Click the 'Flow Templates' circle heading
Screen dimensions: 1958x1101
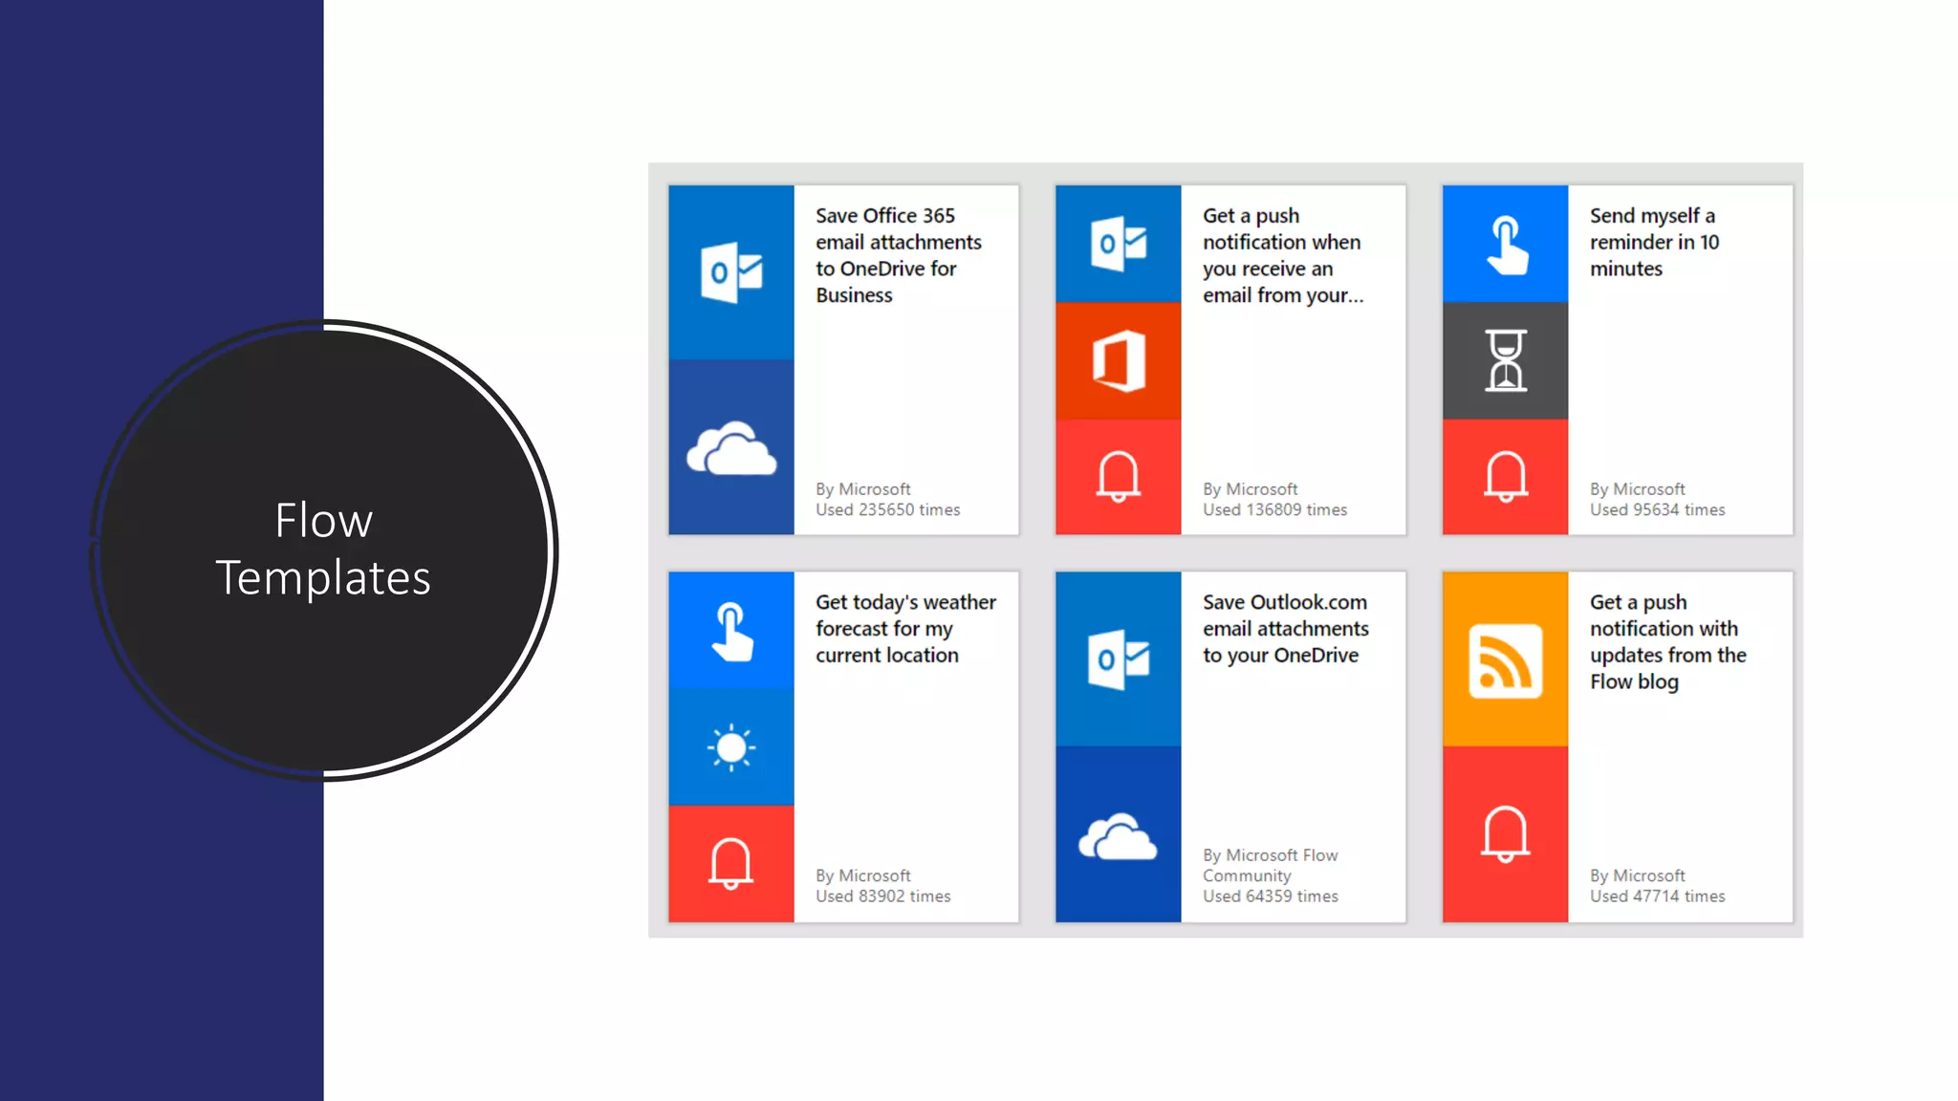[x=323, y=550]
